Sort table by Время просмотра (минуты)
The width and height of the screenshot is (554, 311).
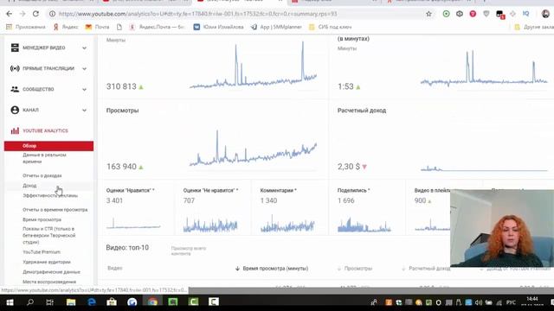click(272, 269)
